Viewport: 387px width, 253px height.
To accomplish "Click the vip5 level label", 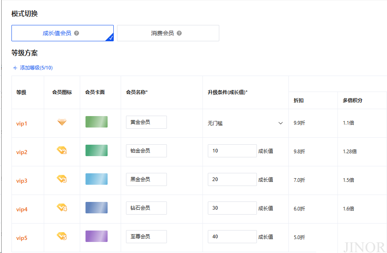I will click(x=22, y=238).
